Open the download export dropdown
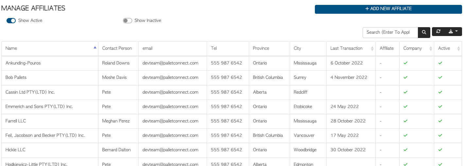The height and width of the screenshot is (166, 464). pyautogui.click(x=453, y=31)
